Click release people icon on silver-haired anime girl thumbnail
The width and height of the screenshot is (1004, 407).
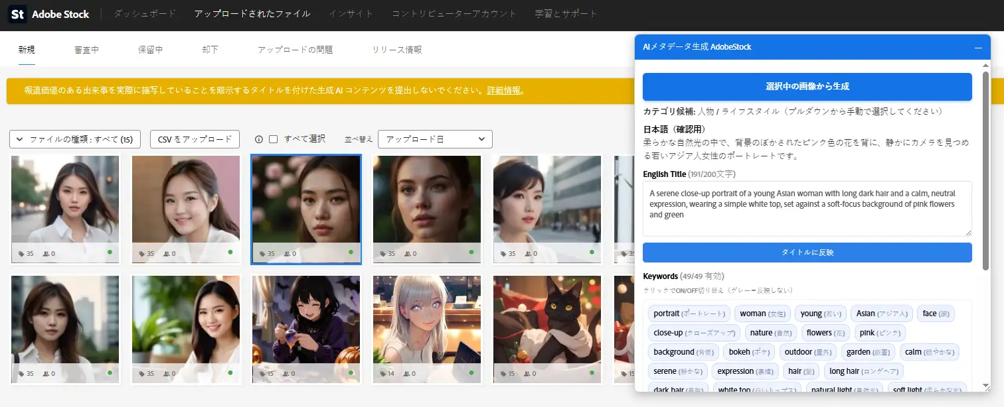406,374
